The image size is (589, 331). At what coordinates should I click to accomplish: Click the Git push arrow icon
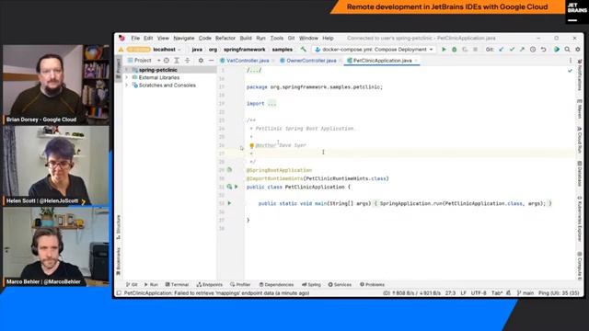click(x=522, y=50)
